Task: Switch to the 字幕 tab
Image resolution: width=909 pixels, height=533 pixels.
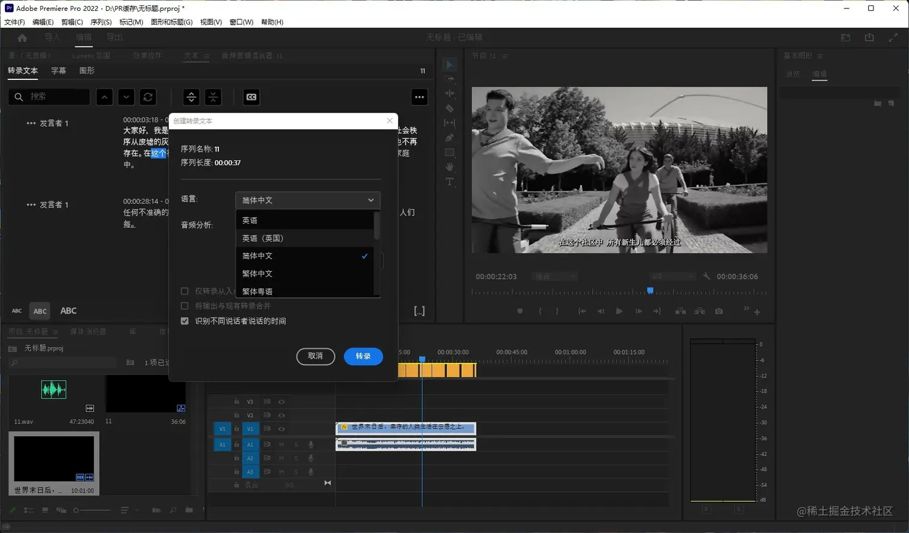Action: click(x=58, y=70)
